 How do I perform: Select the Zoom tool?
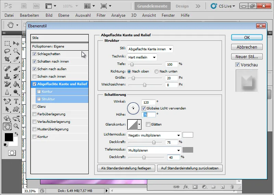(x=16, y=126)
